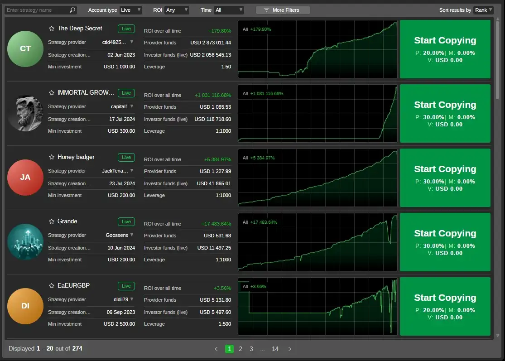Start Copying the Honey badger strategy

coord(445,177)
